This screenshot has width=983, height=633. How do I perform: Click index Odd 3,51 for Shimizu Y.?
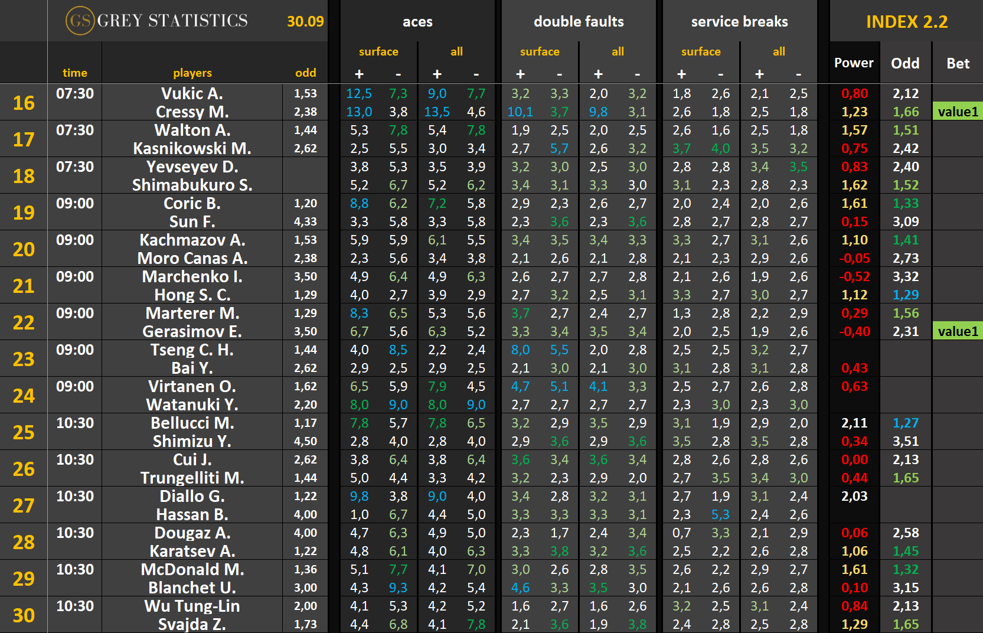click(x=906, y=441)
